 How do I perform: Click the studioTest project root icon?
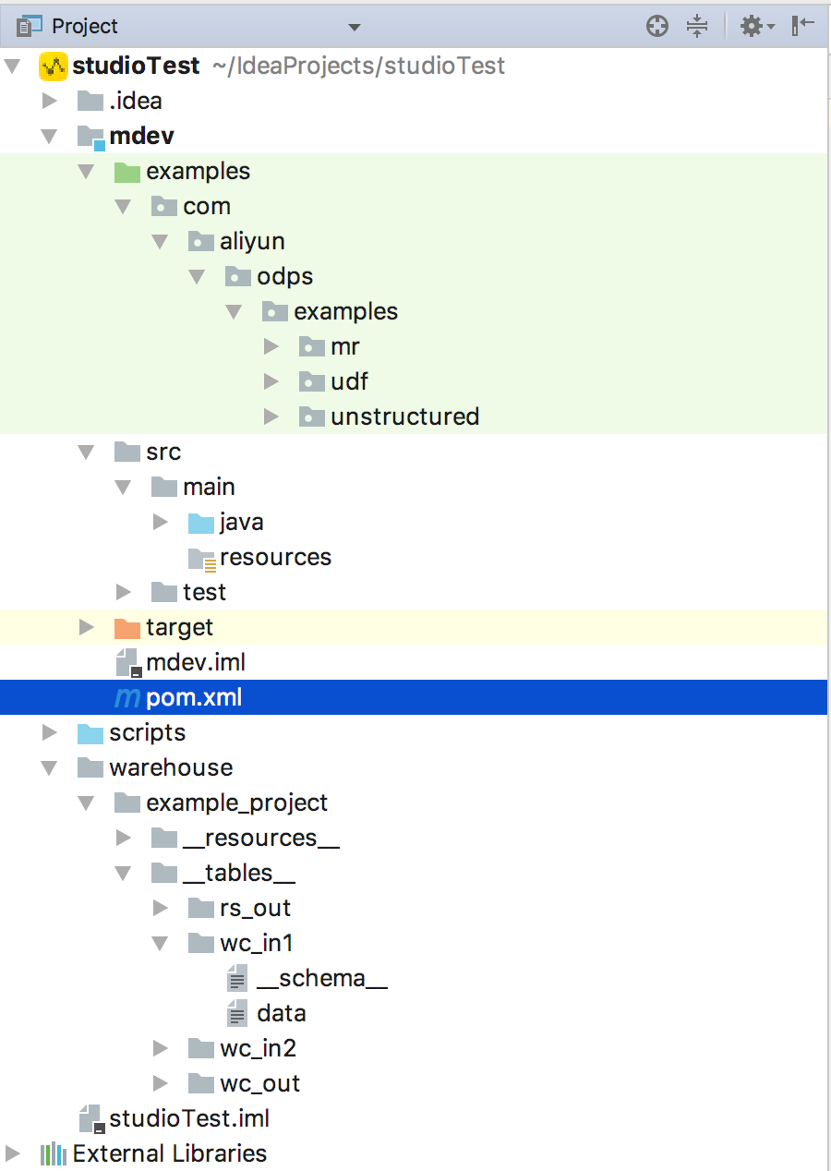54,66
